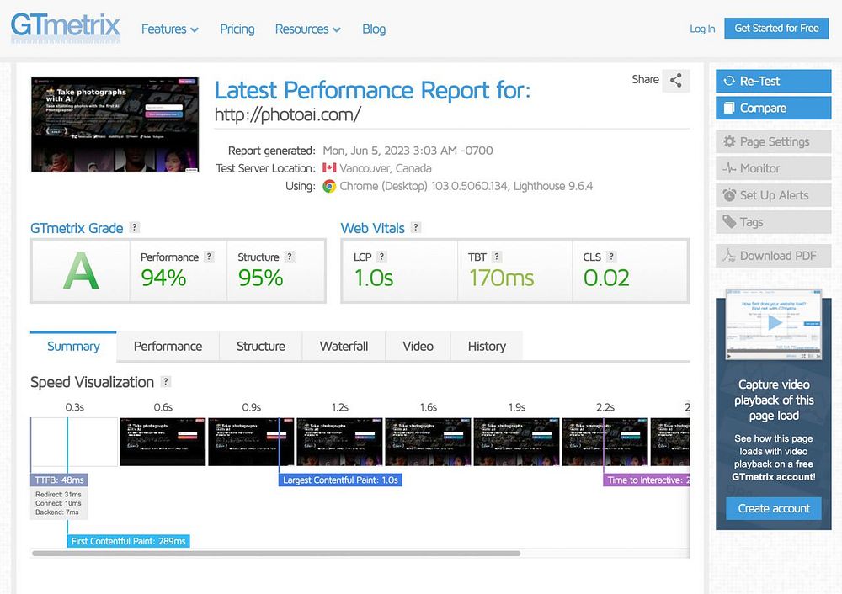Click First Contentful Paint: 289ms marker

pos(128,541)
